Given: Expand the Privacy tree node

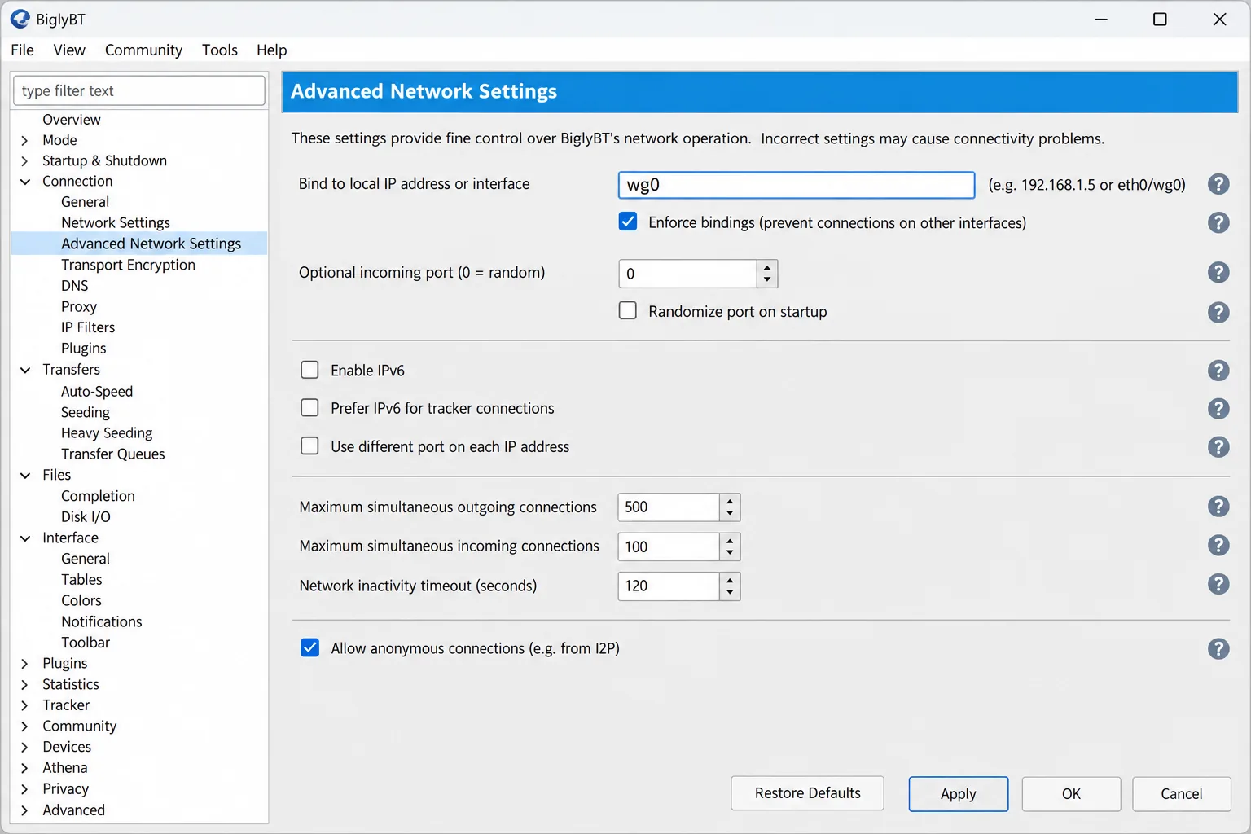Looking at the screenshot, I should point(24,789).
